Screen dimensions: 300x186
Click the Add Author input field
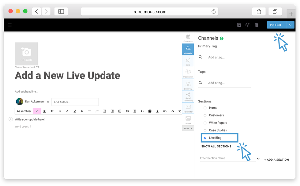point(75,102)
